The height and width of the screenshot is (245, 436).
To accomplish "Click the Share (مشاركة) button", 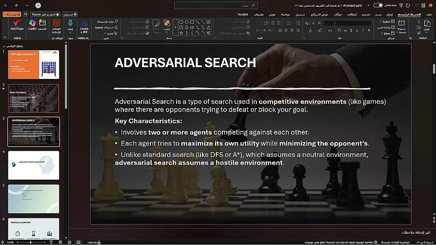I will pyautogui.click(x=12, y=14).
